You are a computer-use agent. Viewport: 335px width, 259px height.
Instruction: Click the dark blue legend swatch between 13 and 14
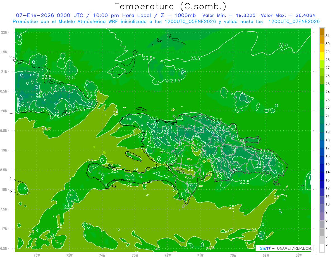(x=322, y=176)
